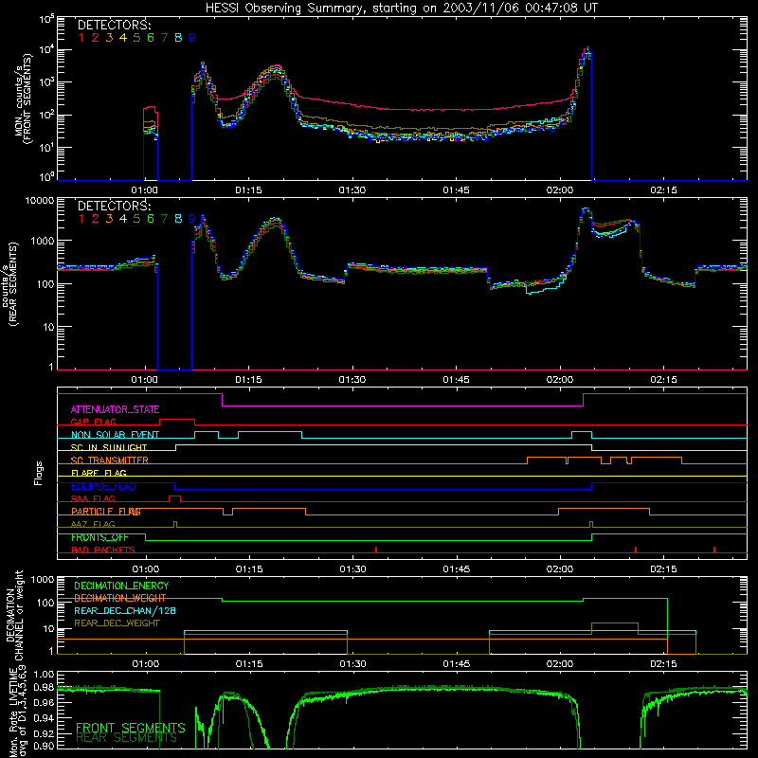Select orange detector 3 in rear segments legend
758x758 pixels.
coord(109,219)
